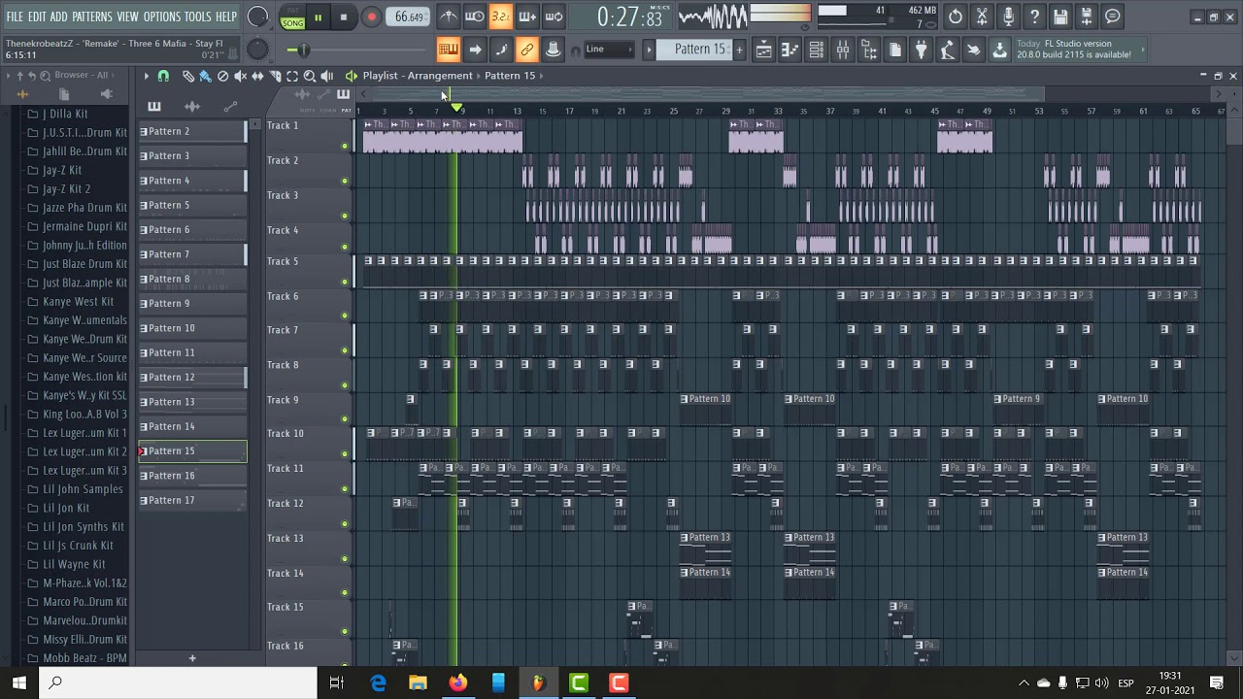Image resolution: width=1243 pixels, height=699 pixels.
Task: Open the VIEW menu
Action: [x=128, y=17]
